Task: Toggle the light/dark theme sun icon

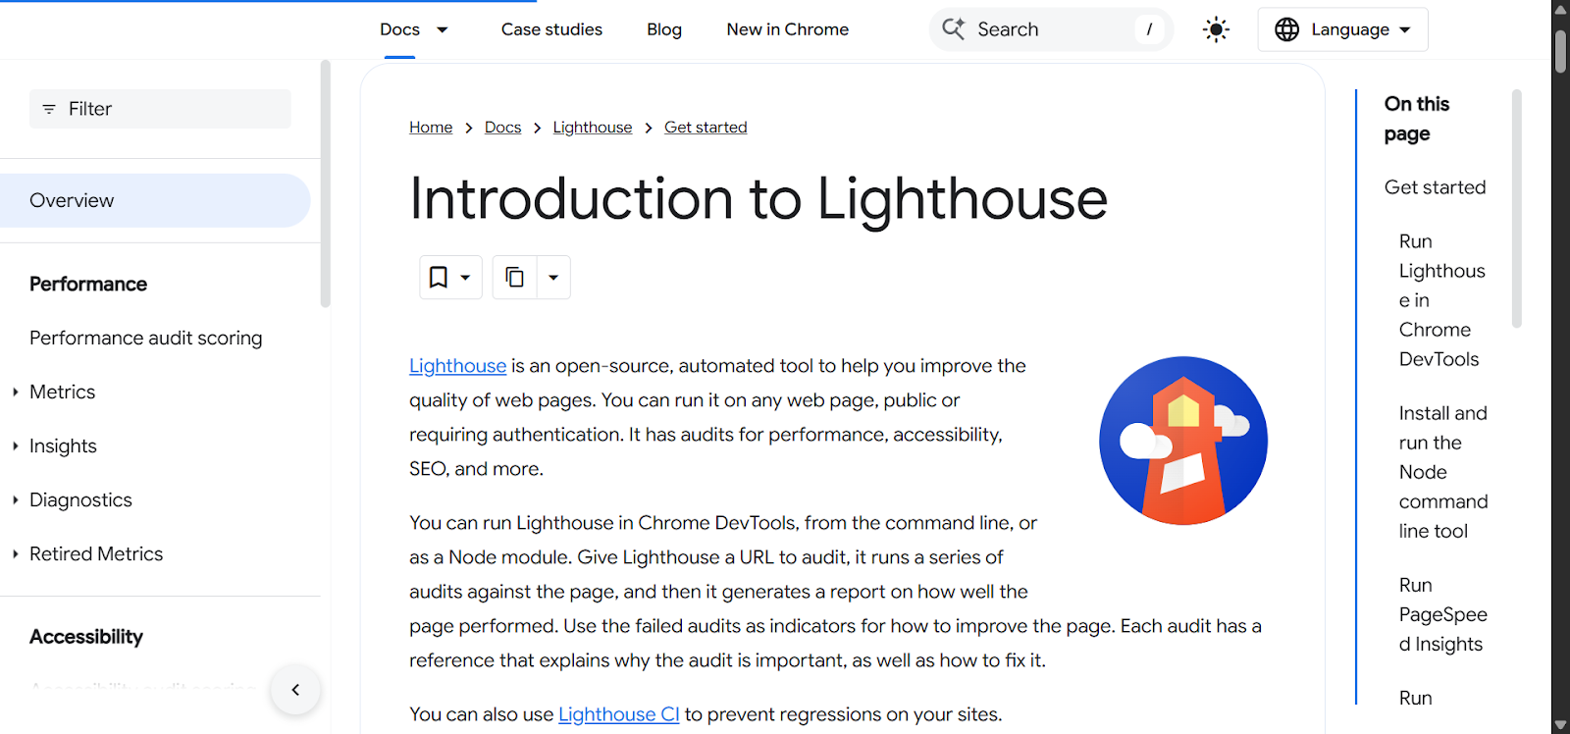Action: [1216, 29]
